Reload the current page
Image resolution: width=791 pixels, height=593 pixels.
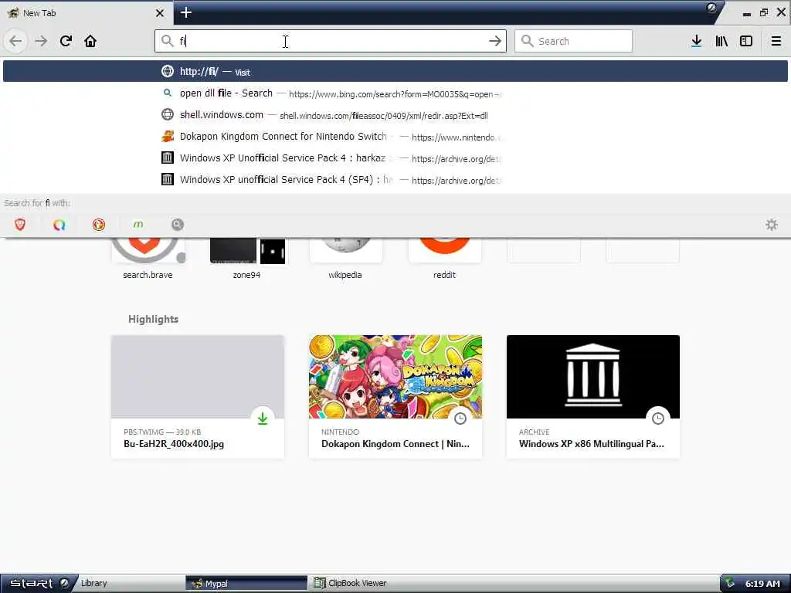pos(66,41)
